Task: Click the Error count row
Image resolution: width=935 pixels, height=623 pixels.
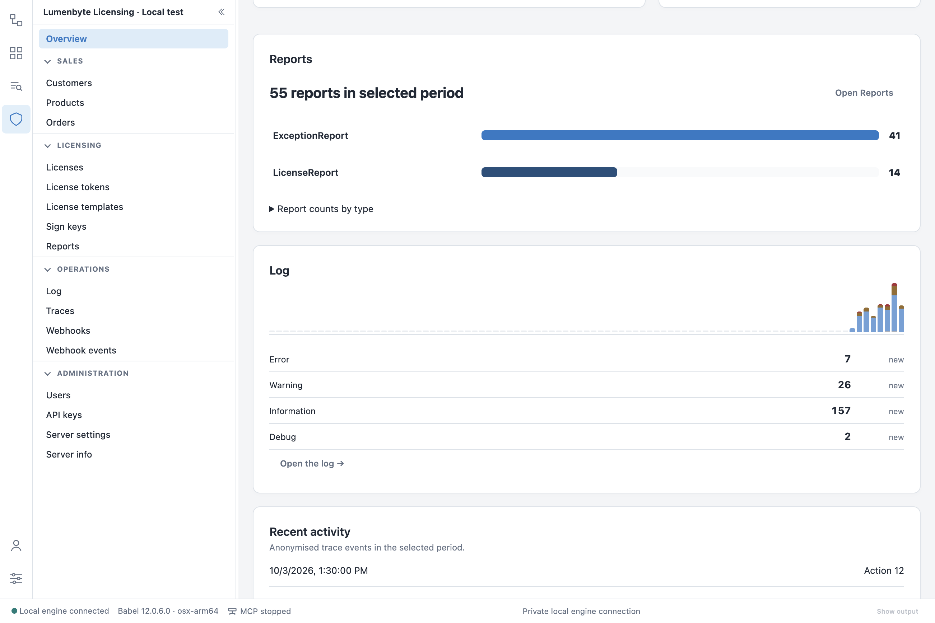Action: pyautogui.click(x=586, y=360)
